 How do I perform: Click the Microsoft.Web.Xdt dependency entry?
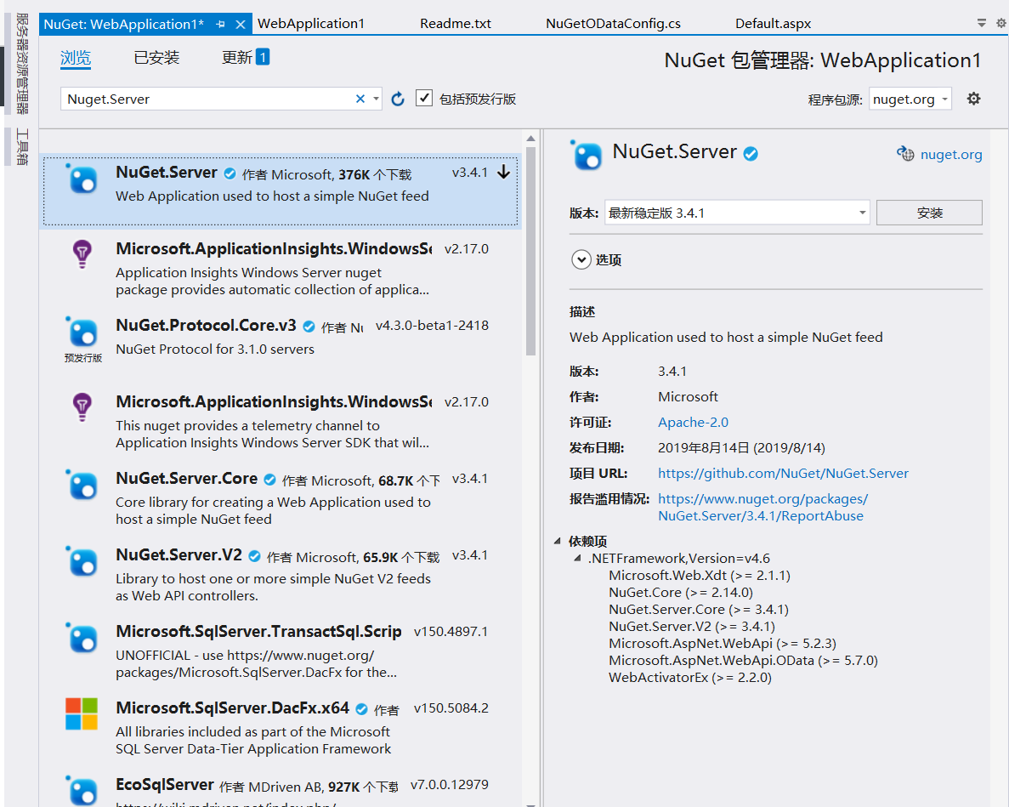click(x=700, y=576)
